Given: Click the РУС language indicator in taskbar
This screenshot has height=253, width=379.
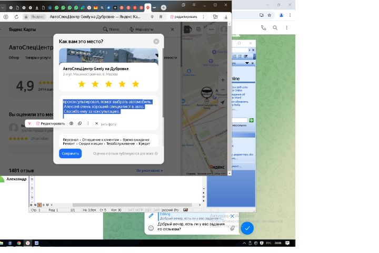Looking at the screenshot, I should [269, 243].
